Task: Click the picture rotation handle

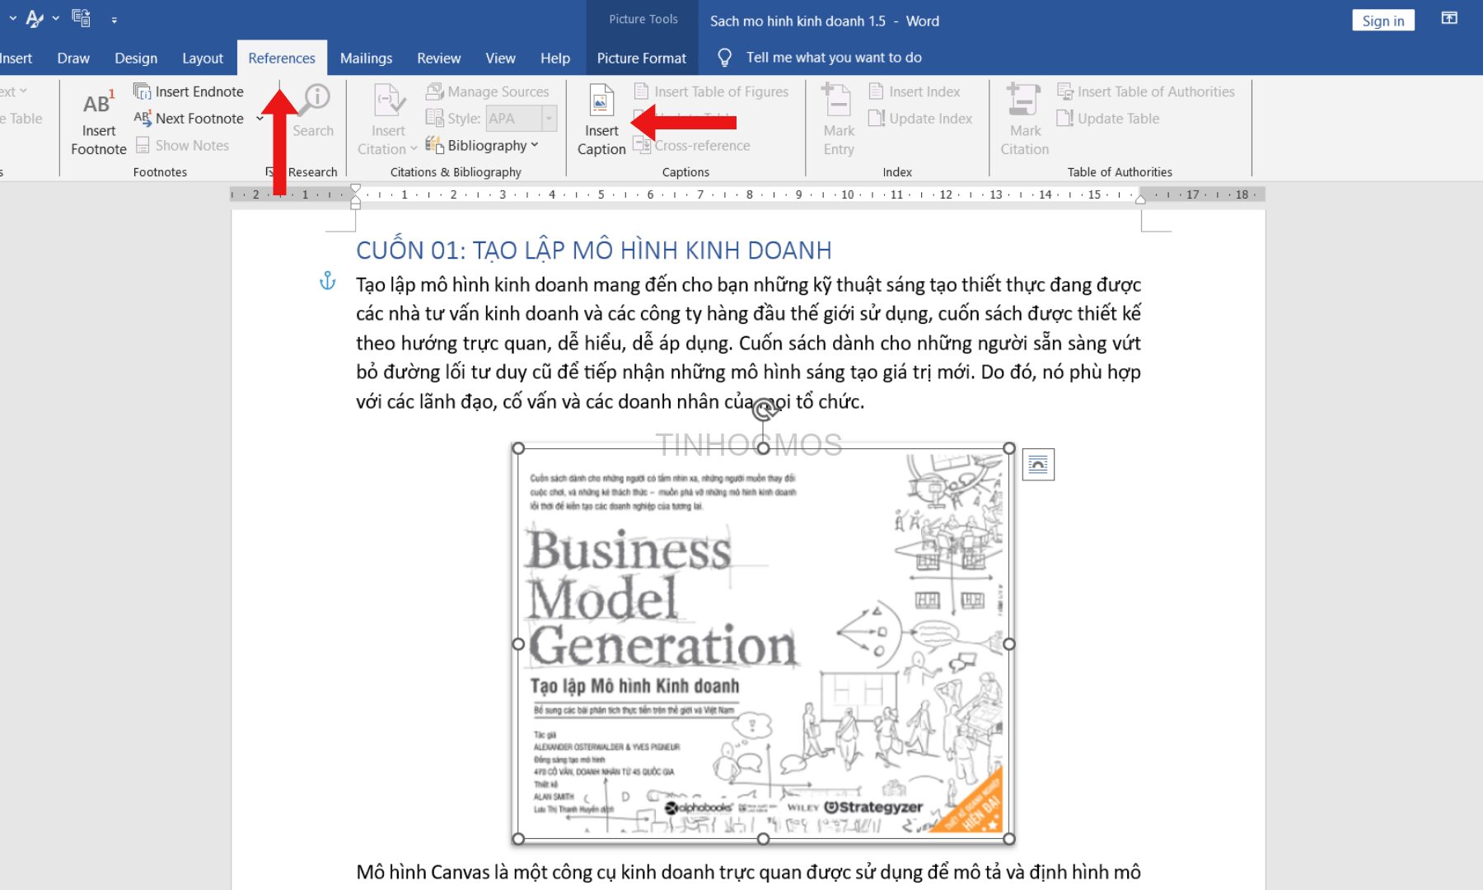Action: pyautogui.click(x=764, y=410)
